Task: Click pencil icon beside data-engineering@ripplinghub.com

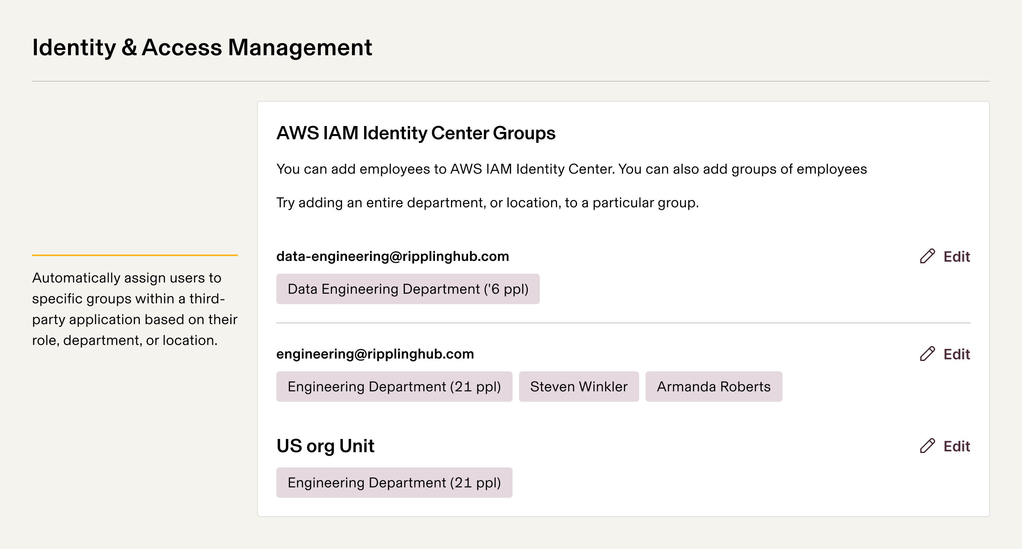Action: [927, 256]
